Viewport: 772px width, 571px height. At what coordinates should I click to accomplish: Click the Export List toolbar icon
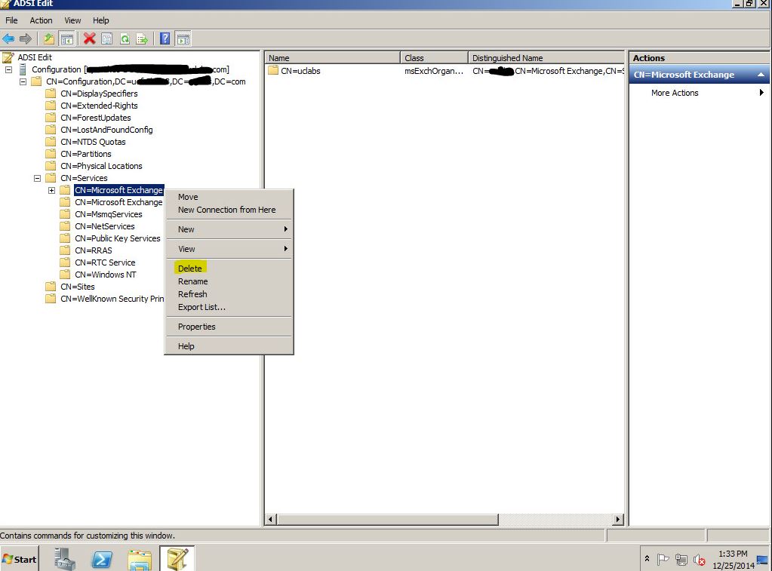[142, 38]
